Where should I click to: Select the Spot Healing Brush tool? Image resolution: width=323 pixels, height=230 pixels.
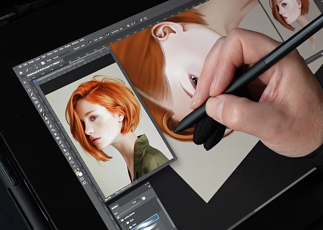click(x=41, y=110)
